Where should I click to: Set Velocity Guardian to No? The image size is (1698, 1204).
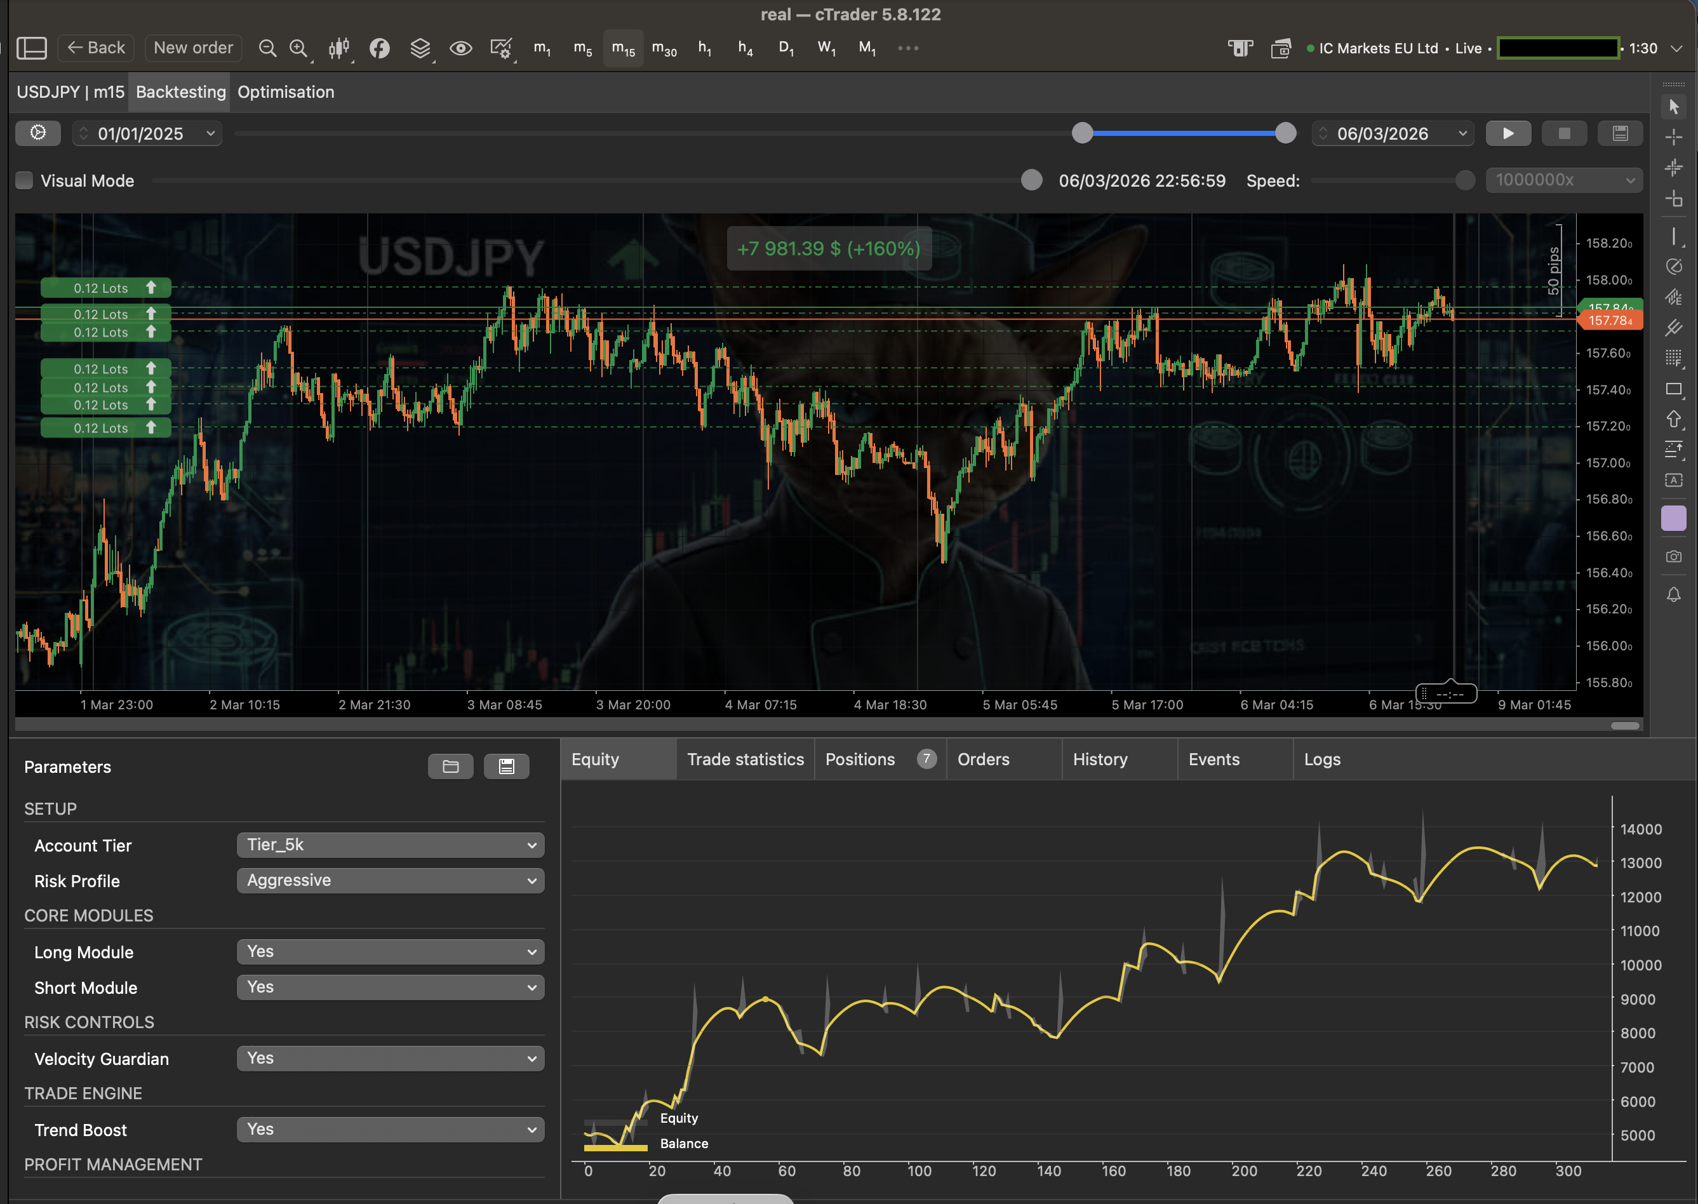coord(391,1058)
